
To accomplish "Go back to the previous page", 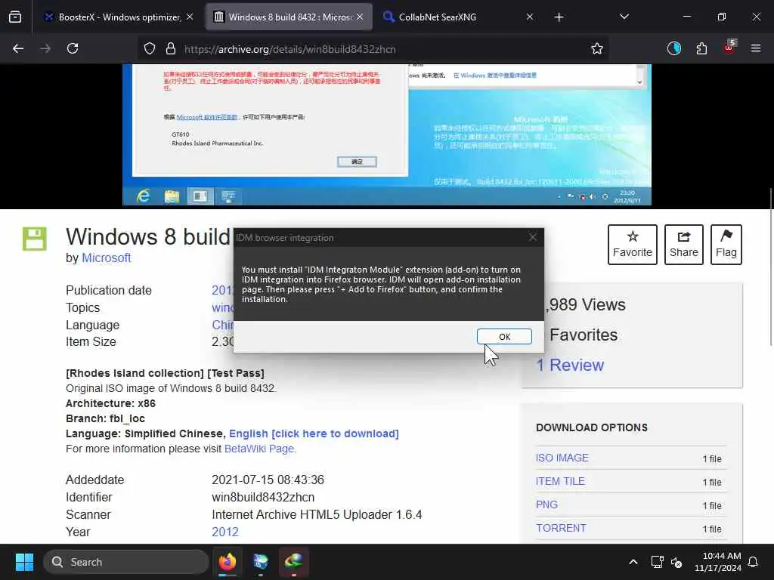I will pyautogui.click(x=18, y=48).
